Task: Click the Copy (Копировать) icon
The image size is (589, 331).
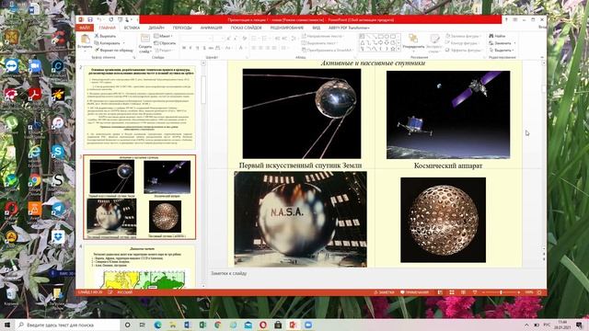Action: pos(97,43)
